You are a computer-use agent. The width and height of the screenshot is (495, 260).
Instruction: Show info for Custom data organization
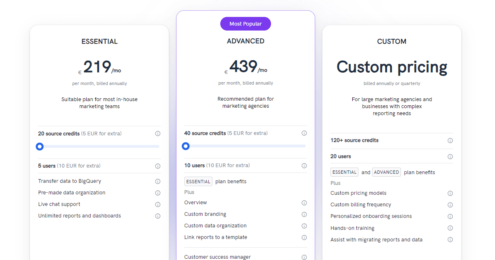click(304, 226)
